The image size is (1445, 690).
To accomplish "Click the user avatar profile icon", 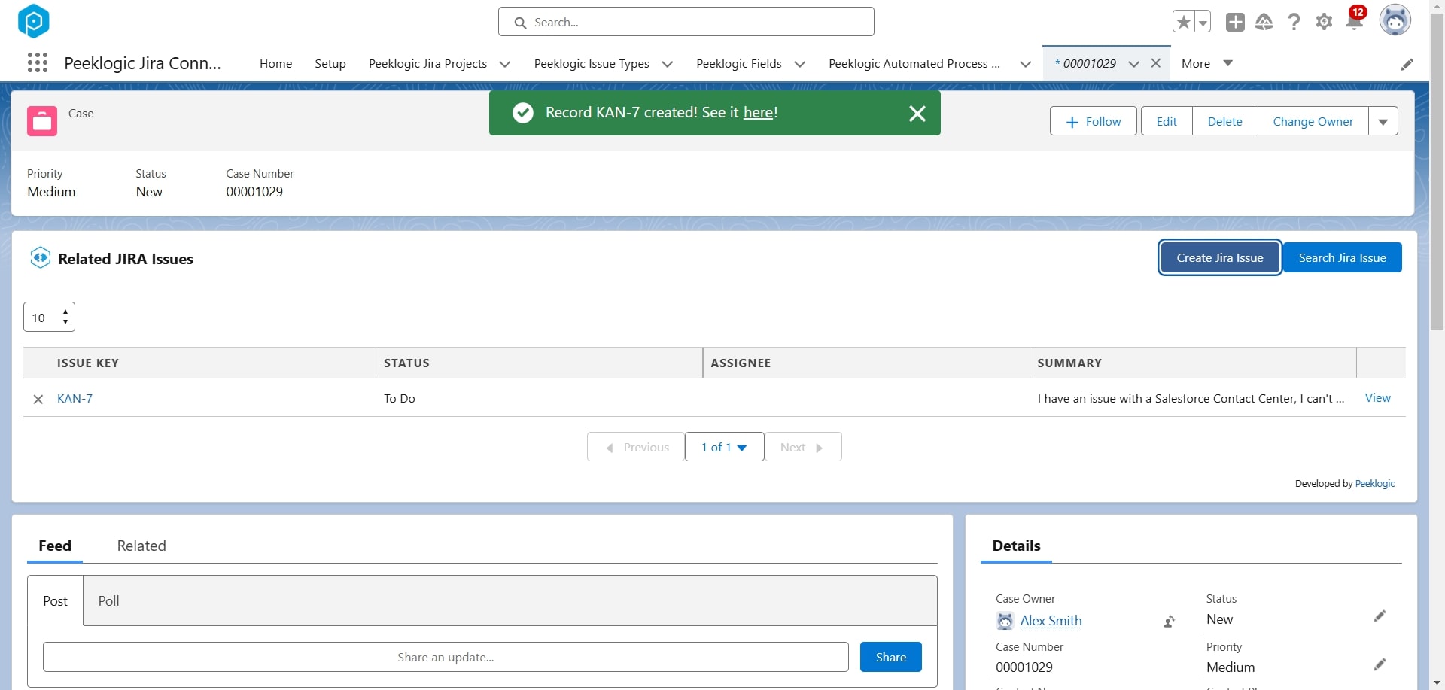I will [1396, 20].
